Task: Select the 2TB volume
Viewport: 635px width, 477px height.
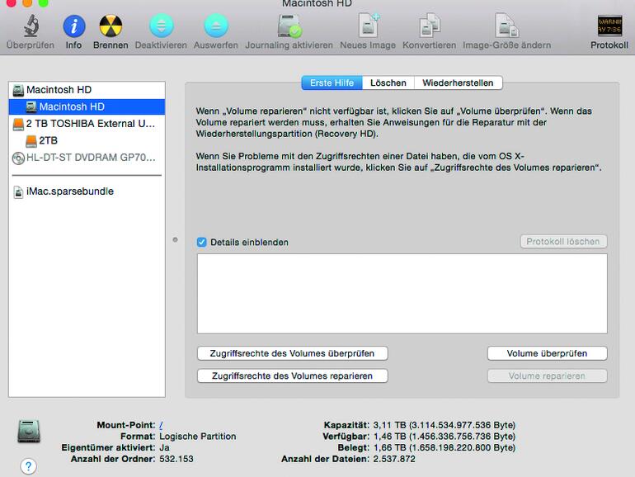Action: [x=87, y=140]
